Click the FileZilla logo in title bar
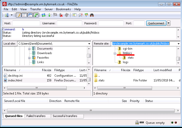Viewport: 182px width, 128px height. click(x=5, y=4)
